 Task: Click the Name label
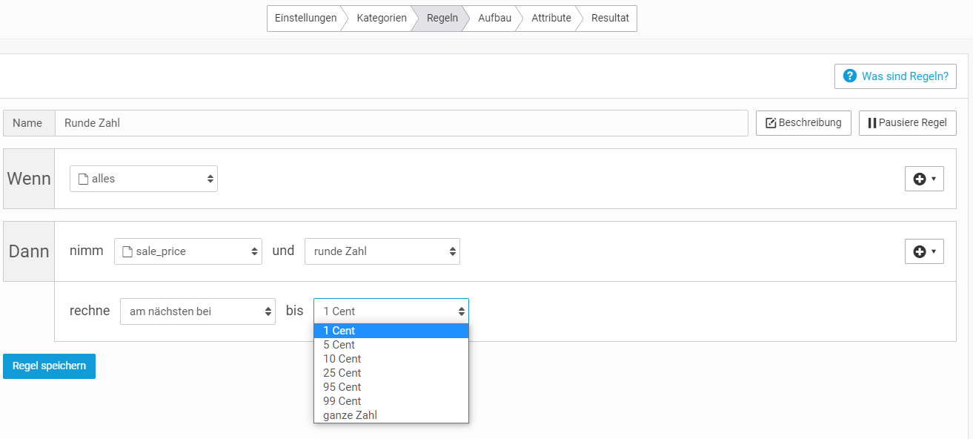point(27,123)
